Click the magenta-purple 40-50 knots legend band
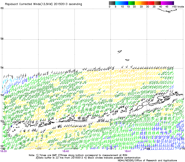The image size is (185, 162). (167, 3)
